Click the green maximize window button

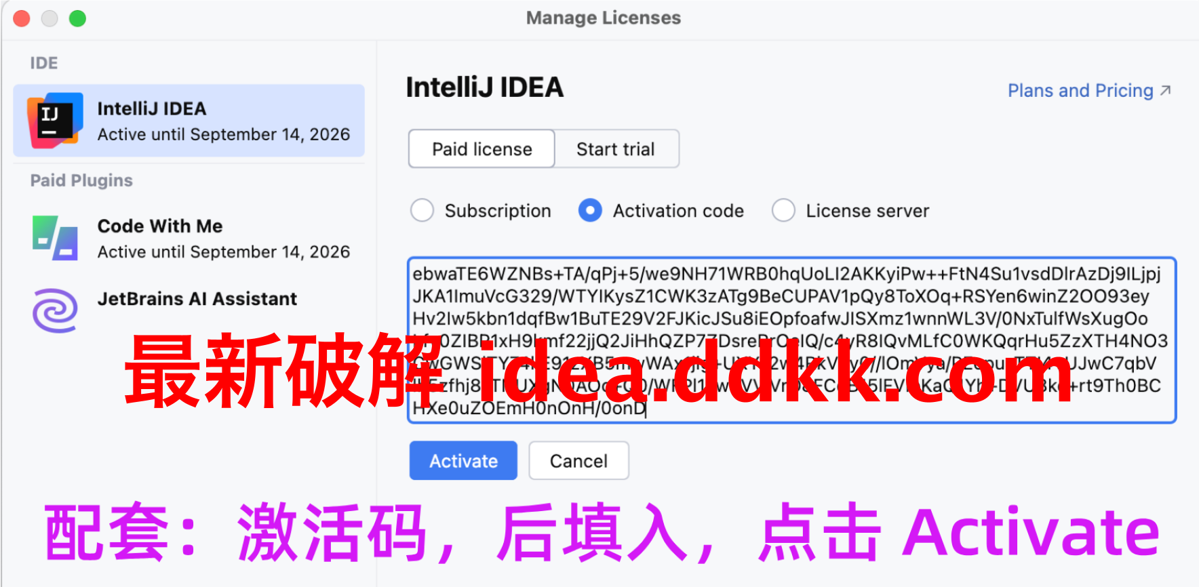pyautogui.click(x=77, y=18)
